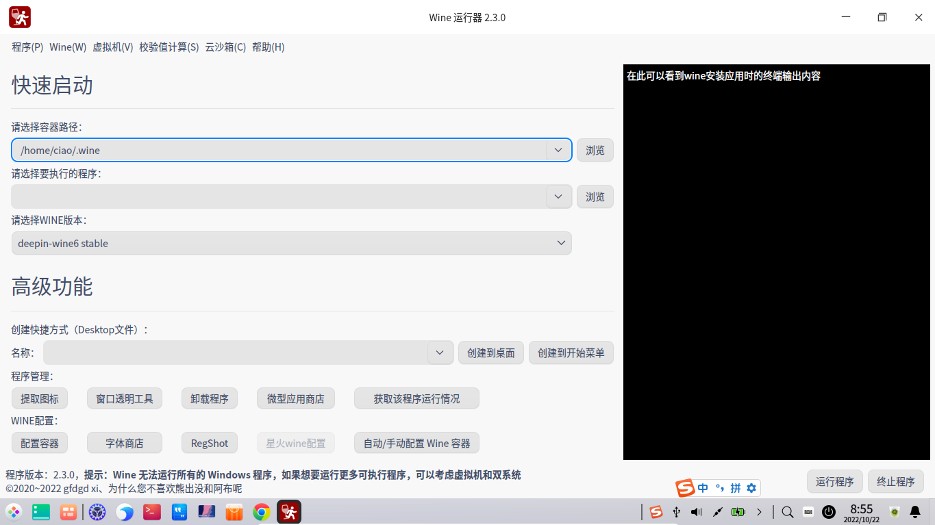Viewport: 935px width, 525px height.
Task: Expand the shortcut name dropdown
Action: (439, 353)
